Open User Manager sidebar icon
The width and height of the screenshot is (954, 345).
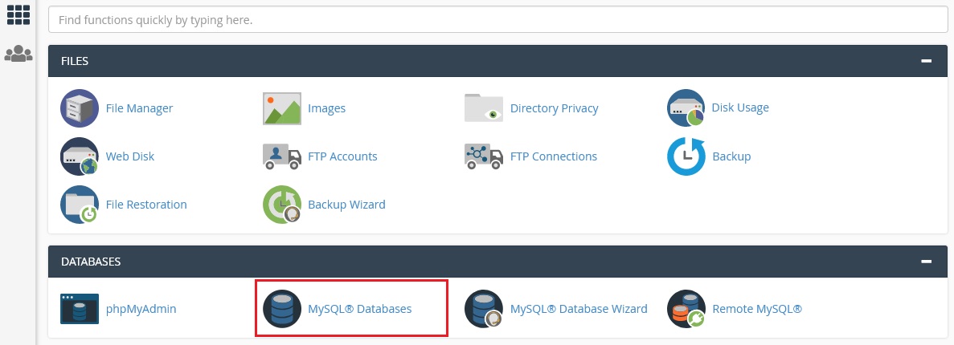click(18, 54)
